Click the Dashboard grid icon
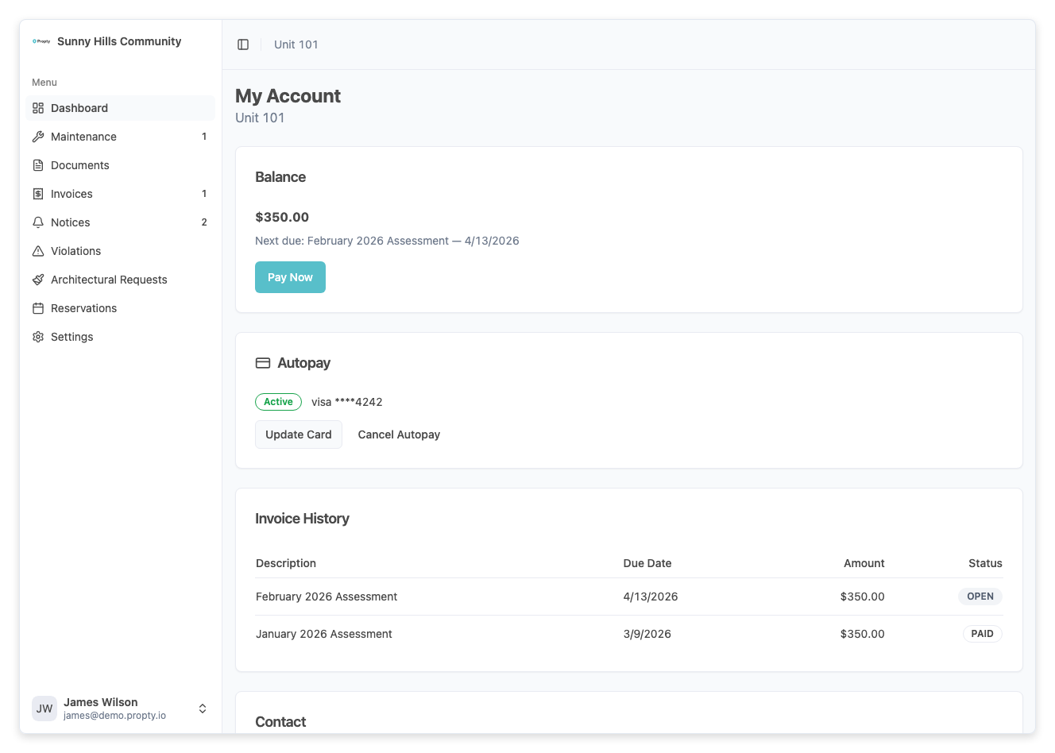The height and width of the screenshot is (753, 1055). [x=38, y=107]
